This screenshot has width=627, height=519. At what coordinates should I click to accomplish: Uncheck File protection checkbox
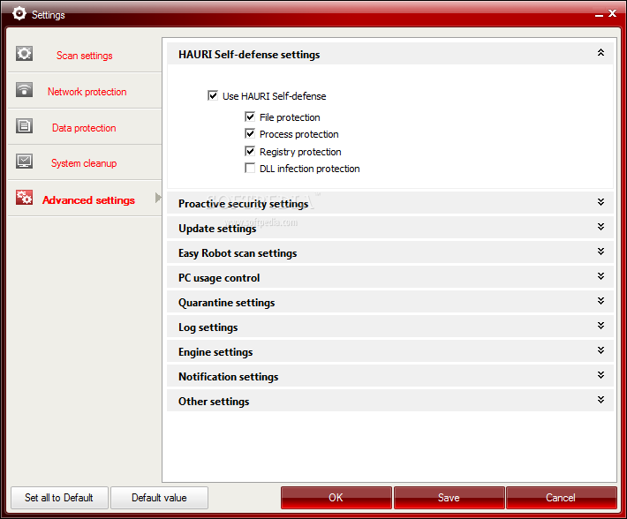click(x=250, y=117)
